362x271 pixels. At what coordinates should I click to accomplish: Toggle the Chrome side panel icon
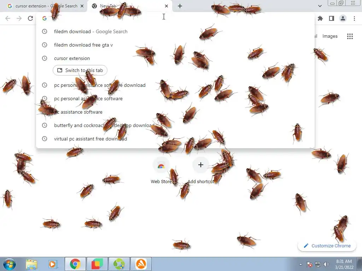(x=332, y=18)
